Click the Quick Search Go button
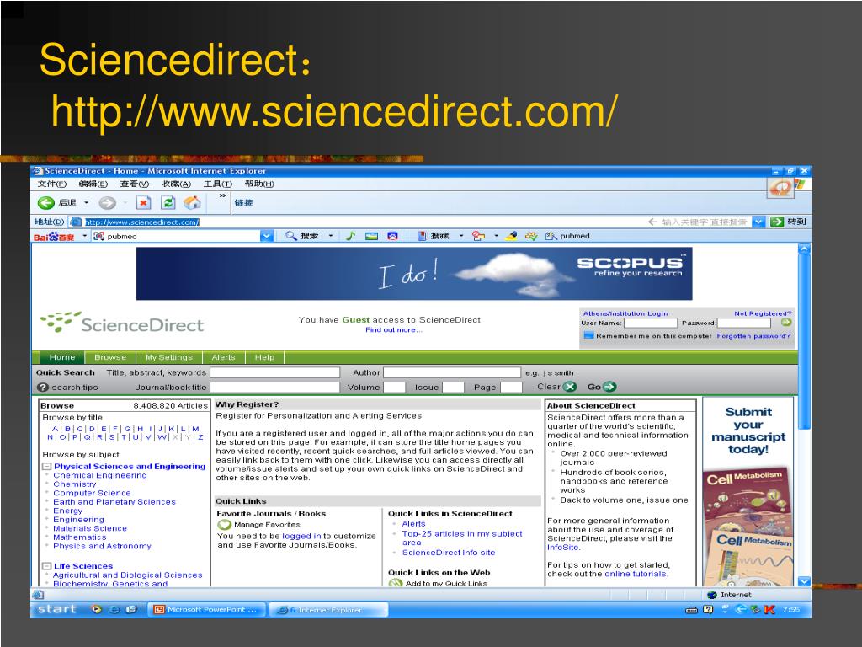The width and height of the screenshot is (862, 647). 601,387
